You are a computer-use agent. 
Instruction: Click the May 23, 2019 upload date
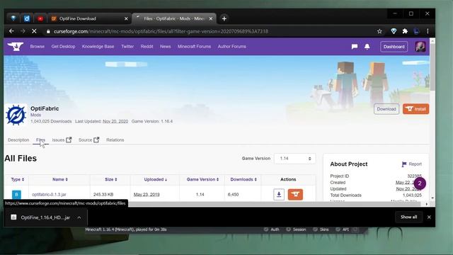(147, 195)
